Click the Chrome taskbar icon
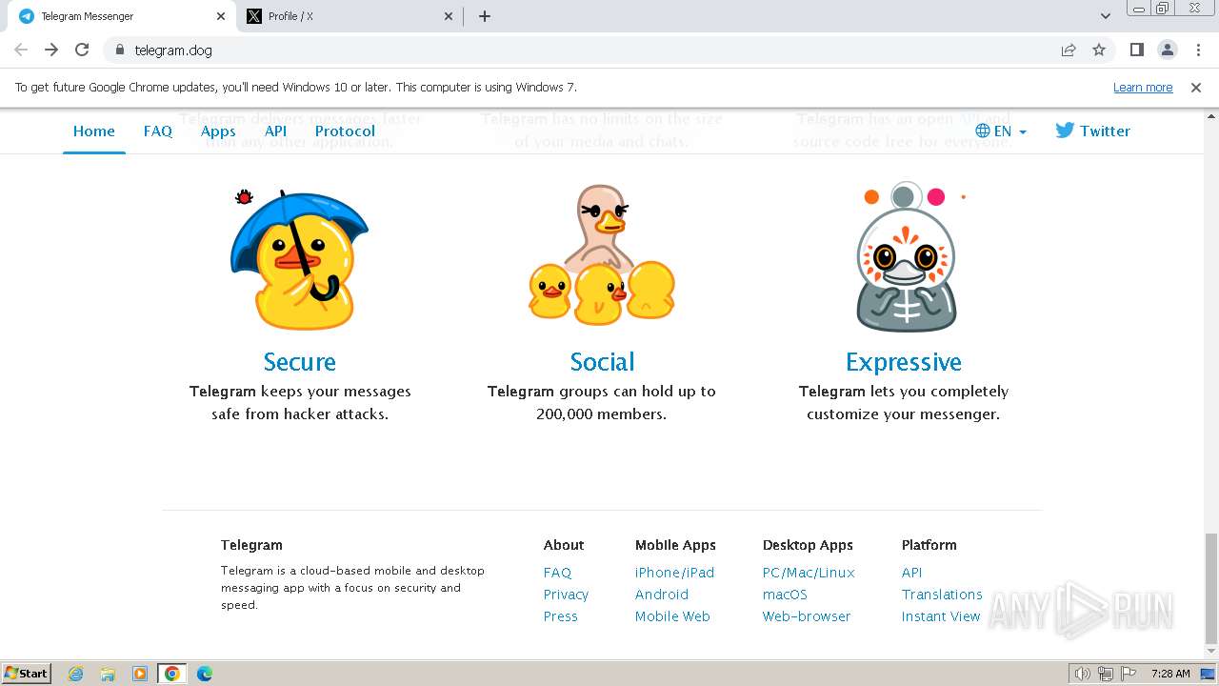This screenshot has width=1219, height=686. pyautogui.click(x=172, y=674)
